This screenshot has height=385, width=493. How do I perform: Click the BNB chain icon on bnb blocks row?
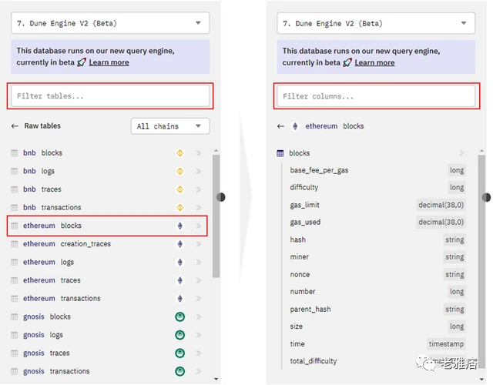coord(179,153)
